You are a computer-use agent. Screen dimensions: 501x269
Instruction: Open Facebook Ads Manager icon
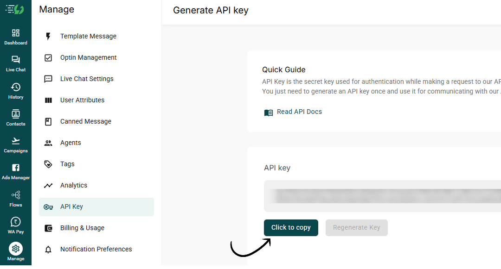(16, 168)
